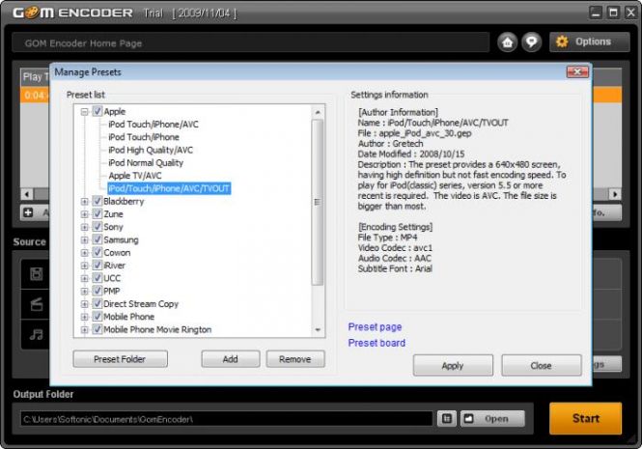Collapse the Apple preset group
The image size is (642, 449).
pyautogui.click(x=85, y=111)
